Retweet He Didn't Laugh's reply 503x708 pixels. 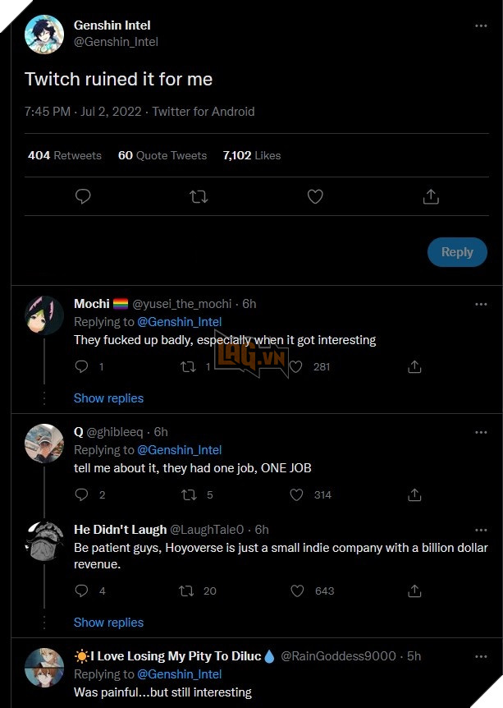click(x=188, y=591)
